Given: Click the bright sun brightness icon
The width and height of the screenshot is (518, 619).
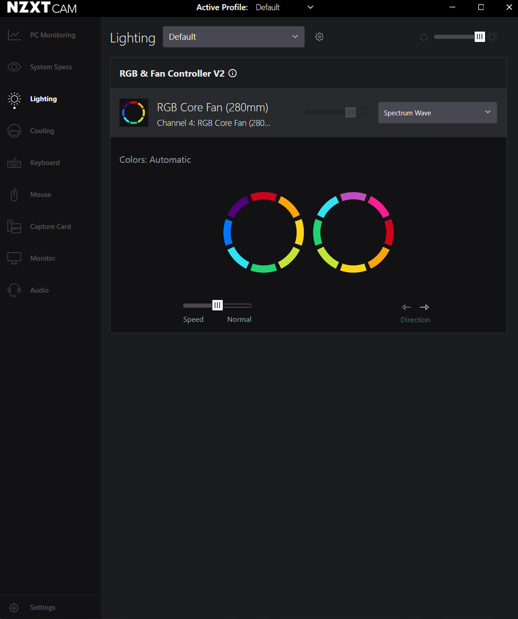Looking at the screenshot, I should pos(493,37).
